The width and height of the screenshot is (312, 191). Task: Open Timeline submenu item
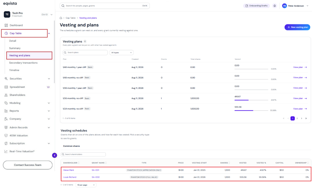(14, 70)
